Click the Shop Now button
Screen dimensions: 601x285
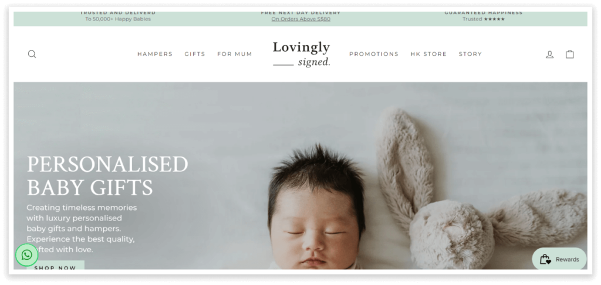(55, 266)
